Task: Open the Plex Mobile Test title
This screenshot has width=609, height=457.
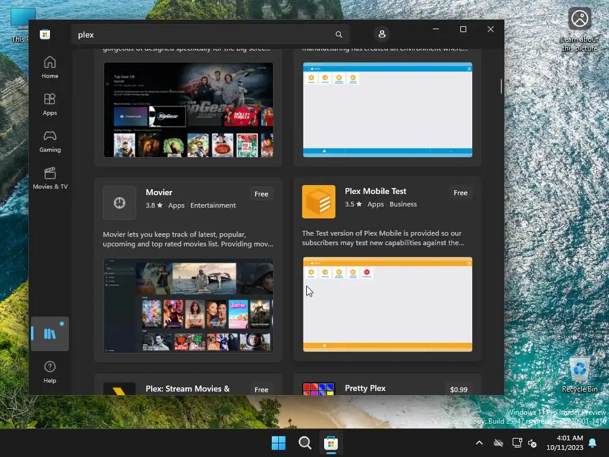Action: click(x=376, y=191)
